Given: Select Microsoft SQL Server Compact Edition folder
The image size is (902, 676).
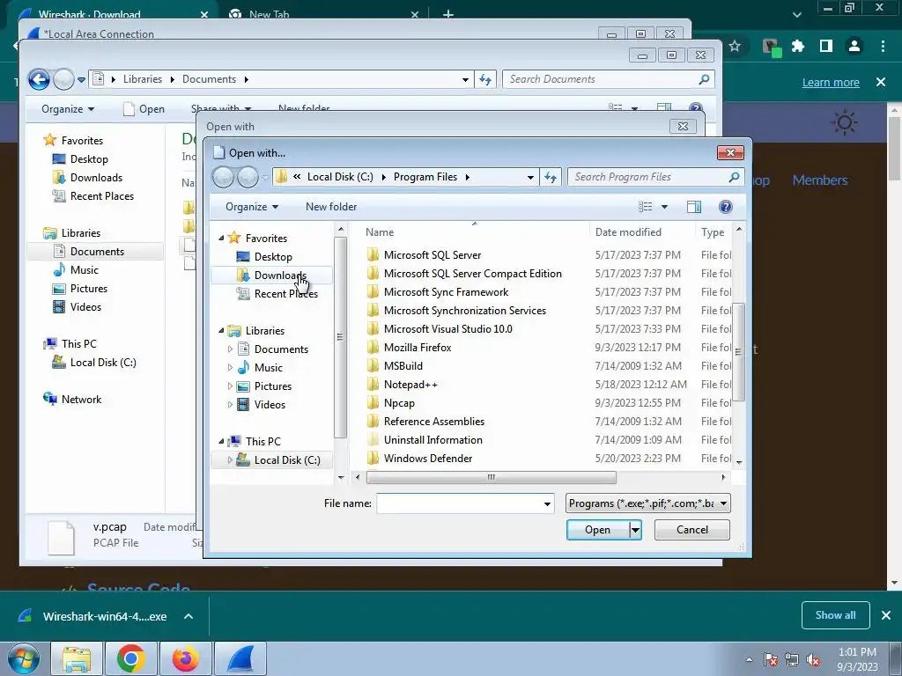Looking at the screenshot, I should pos(472,274).
